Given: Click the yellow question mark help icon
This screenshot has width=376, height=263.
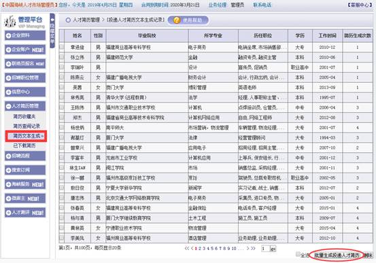Looking at the screenshot, I should click(x=177, y=20).
